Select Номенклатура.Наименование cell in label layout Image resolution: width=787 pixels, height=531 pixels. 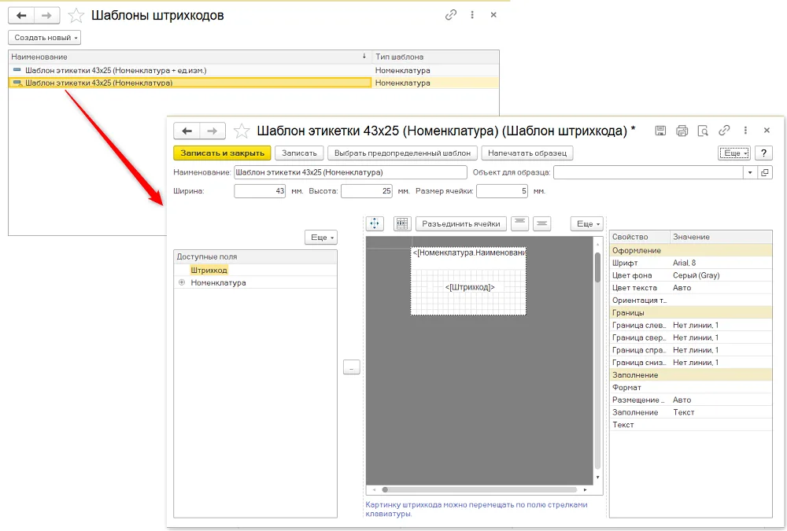469,253
